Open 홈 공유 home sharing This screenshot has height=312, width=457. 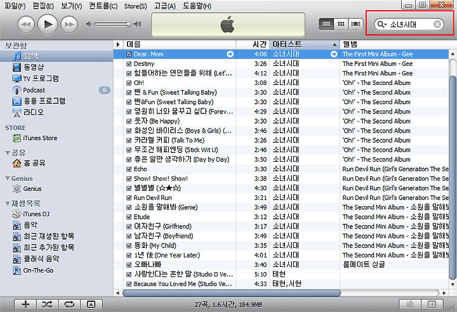click(x=56, y=163)
